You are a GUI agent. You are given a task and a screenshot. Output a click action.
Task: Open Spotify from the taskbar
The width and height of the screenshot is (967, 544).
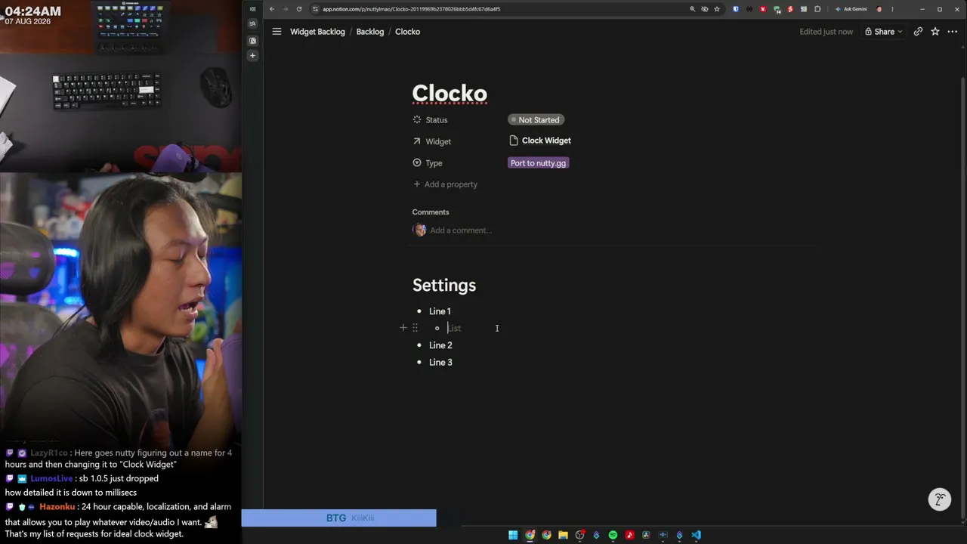click(613, 535)
